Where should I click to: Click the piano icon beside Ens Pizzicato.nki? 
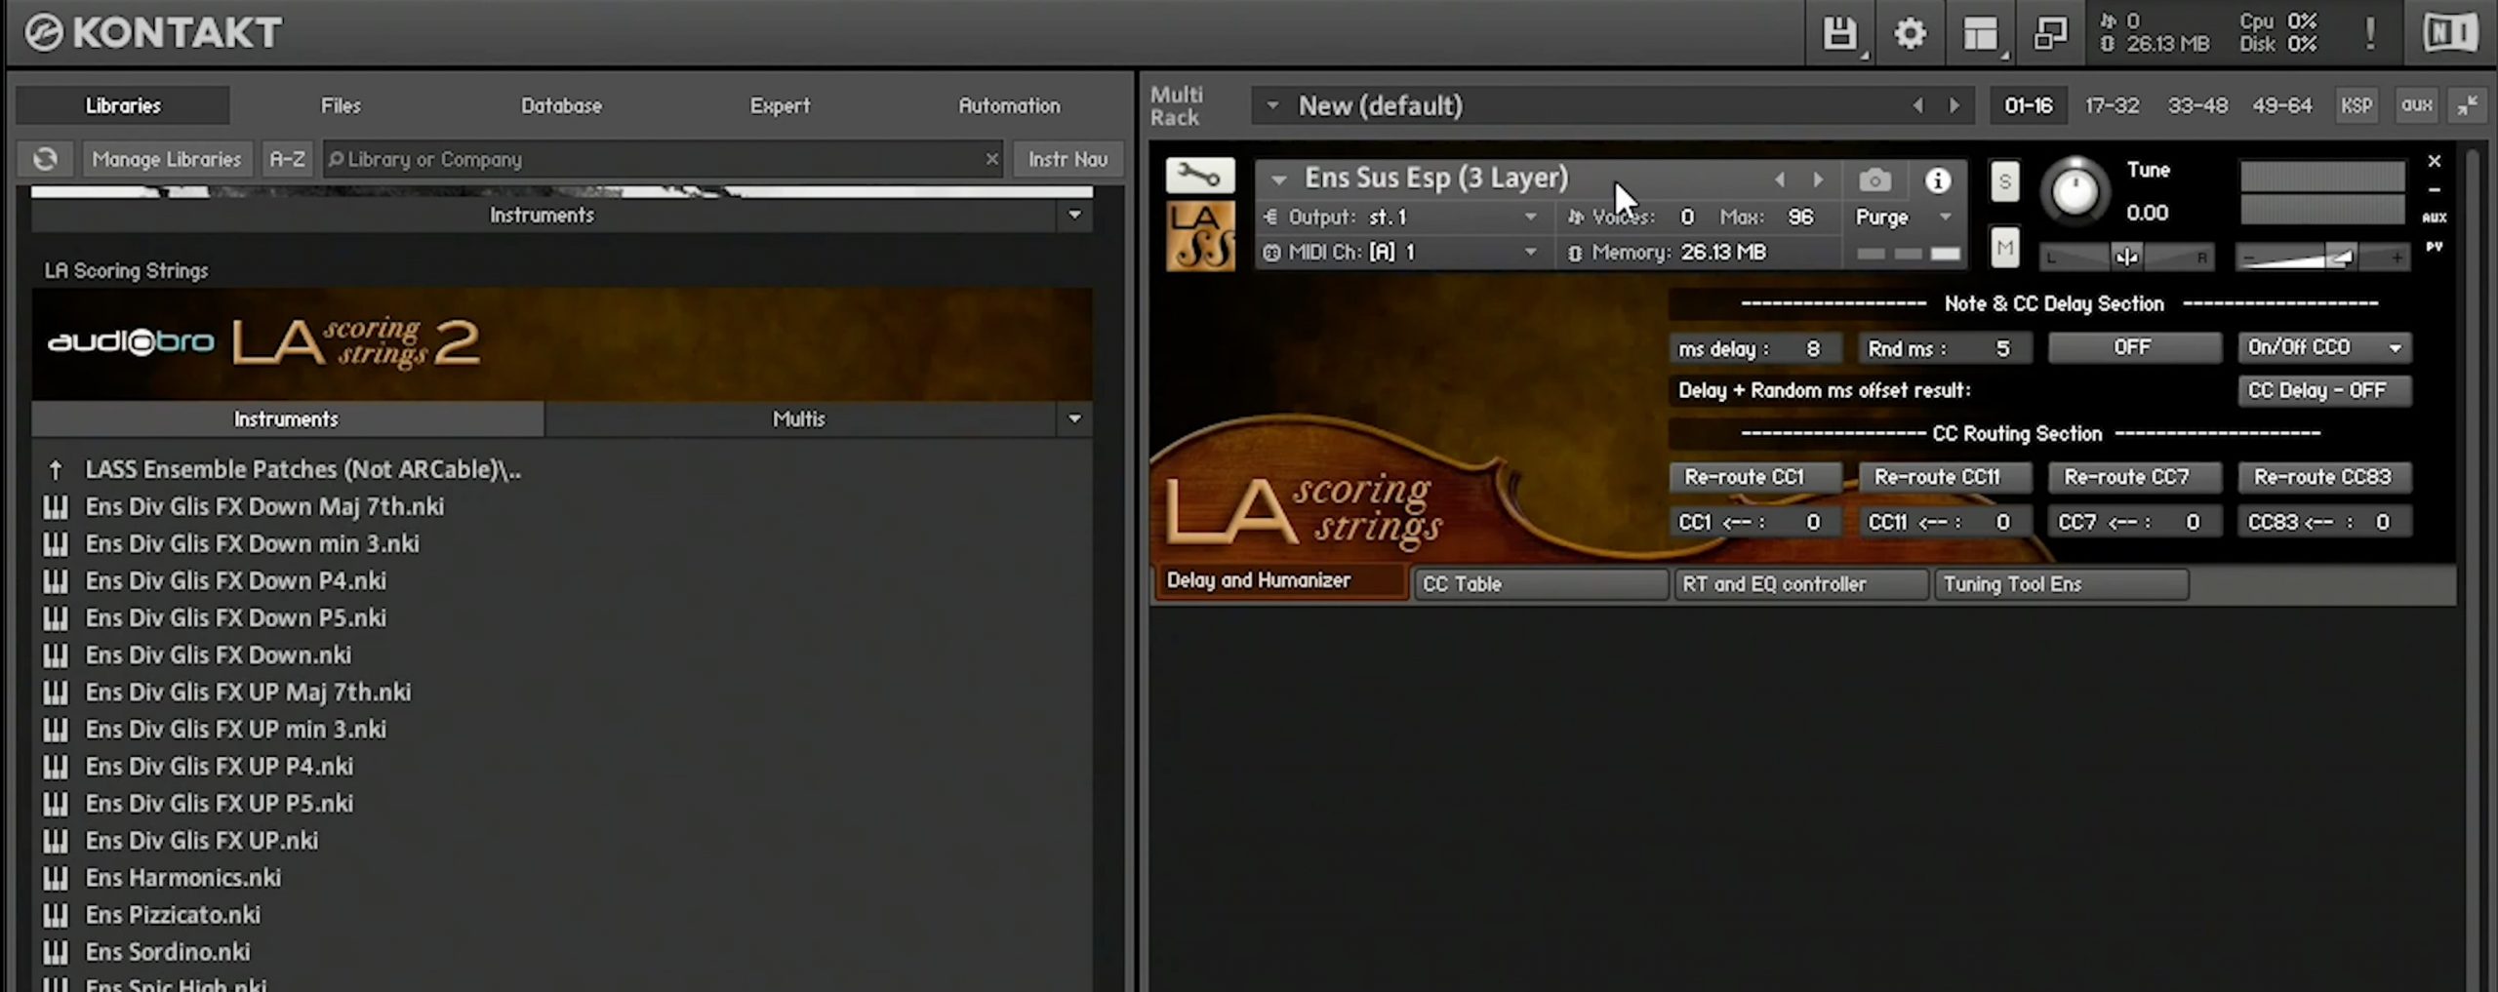[x=56, y=915]
